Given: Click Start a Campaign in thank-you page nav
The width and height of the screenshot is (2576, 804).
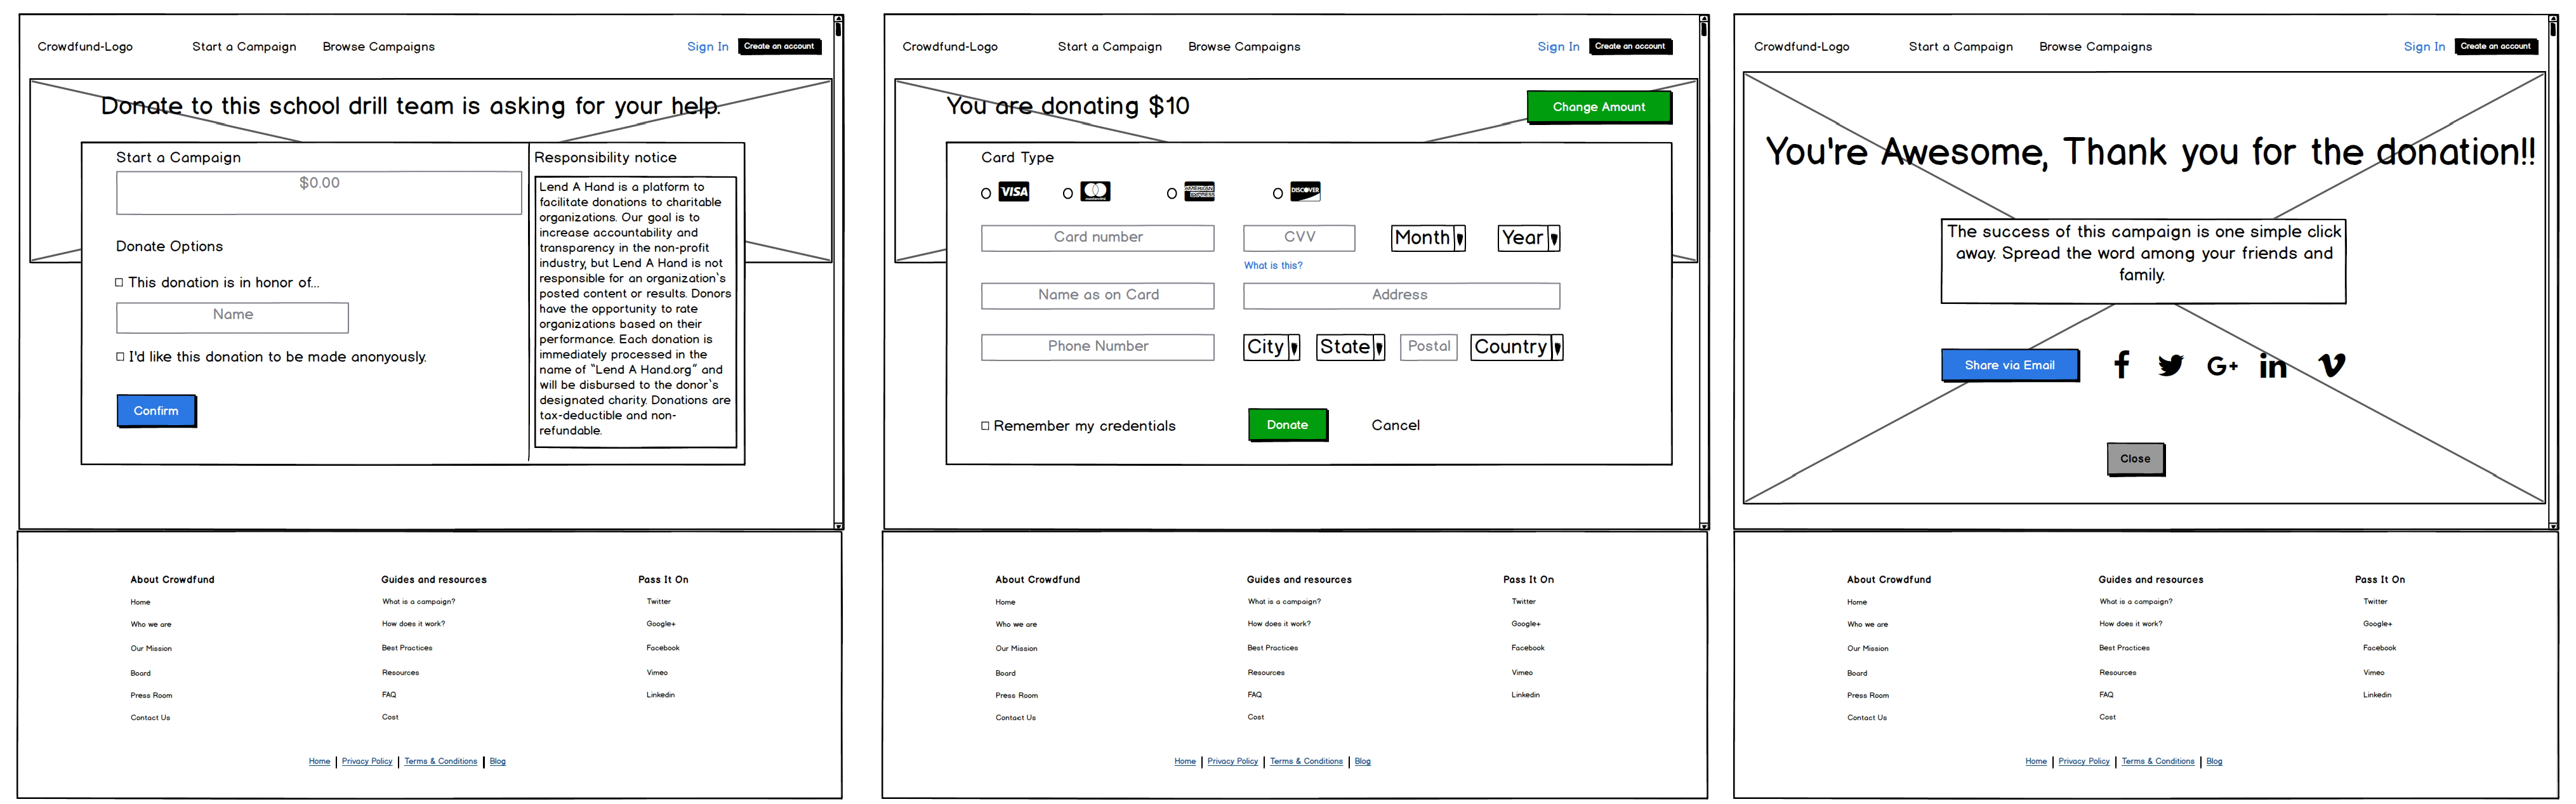Looking at the screenshot, I should 1960,47.
